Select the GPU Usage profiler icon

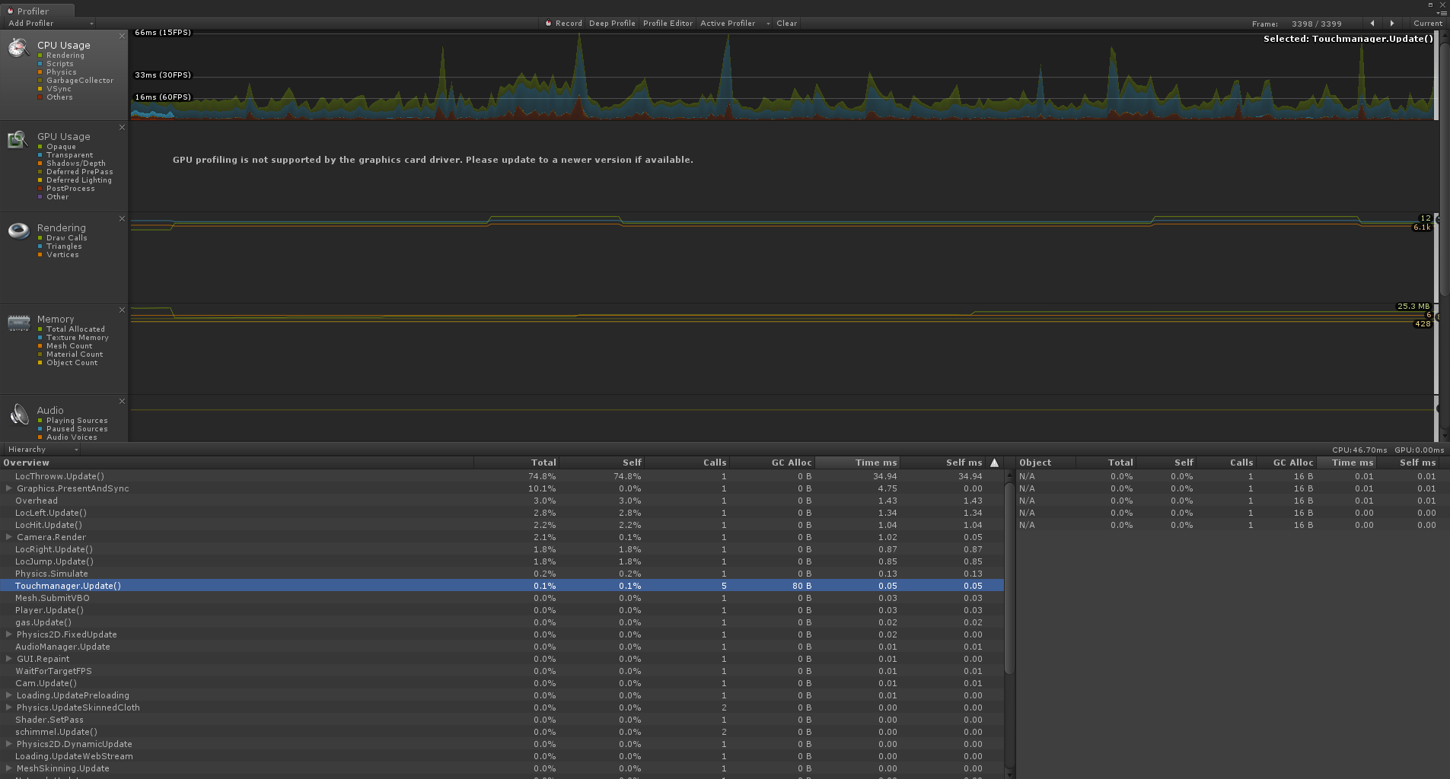(x=18, y=139)
